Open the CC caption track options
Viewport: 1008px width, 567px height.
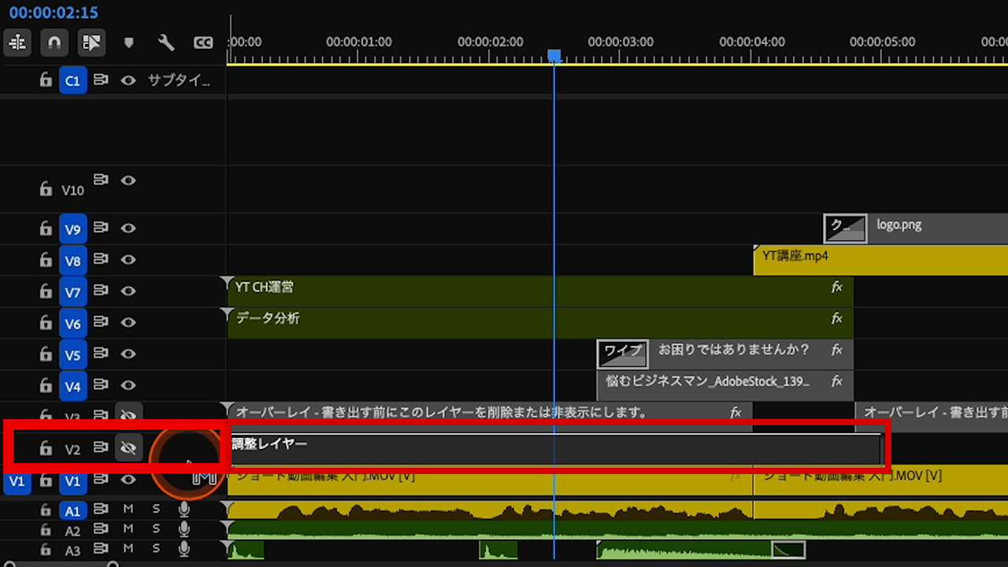(x=203, y=43)
